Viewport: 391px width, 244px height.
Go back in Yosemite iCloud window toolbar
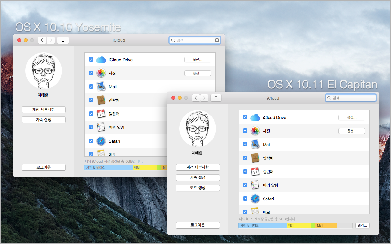pyautogui.click(x=42, y=40)
